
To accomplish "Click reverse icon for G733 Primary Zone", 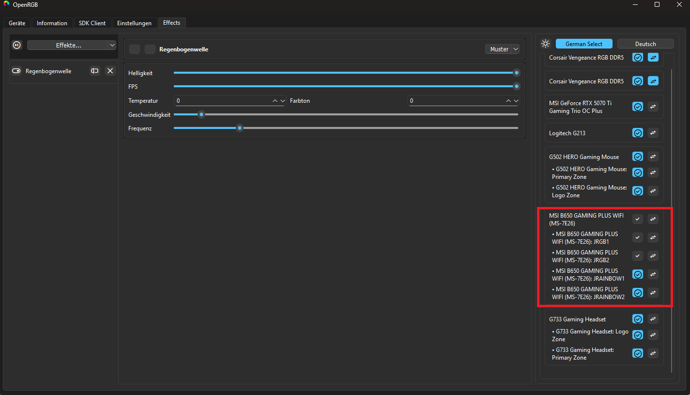I will pos(653,353).
